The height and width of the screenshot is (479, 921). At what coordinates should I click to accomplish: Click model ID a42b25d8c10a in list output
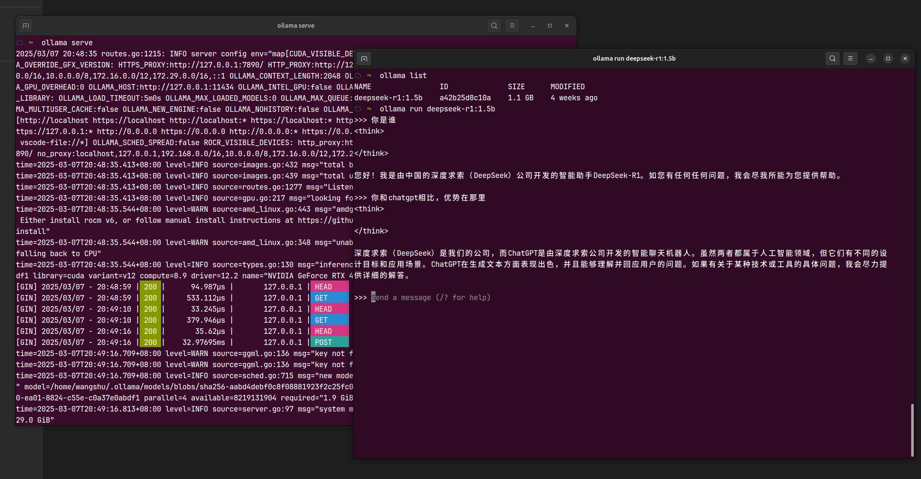[x=465, y=98]
